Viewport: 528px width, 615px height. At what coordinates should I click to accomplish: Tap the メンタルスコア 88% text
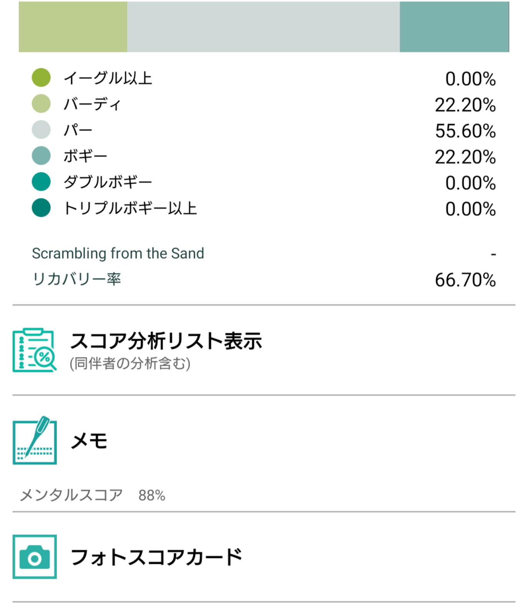pos(92,495)
